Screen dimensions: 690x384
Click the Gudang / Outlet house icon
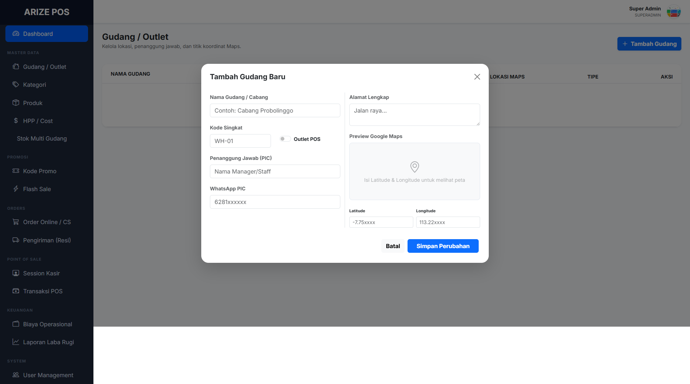(x=16, y=67)
